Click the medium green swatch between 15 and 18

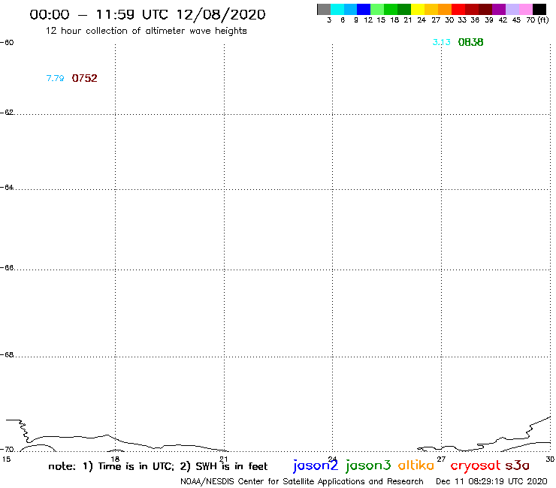point(391,9)
